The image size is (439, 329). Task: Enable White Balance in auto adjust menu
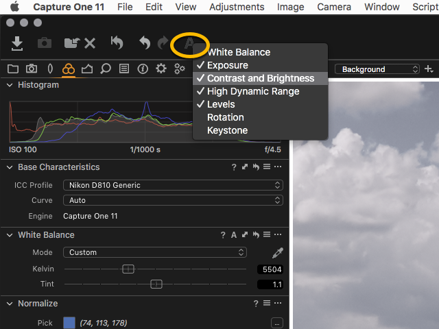239,52
